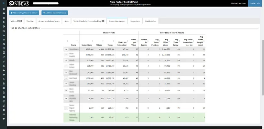Sort table by Subscribers column
Image resolution: width=264 pixels, height=129 pixels.
(x=87, y=45)
